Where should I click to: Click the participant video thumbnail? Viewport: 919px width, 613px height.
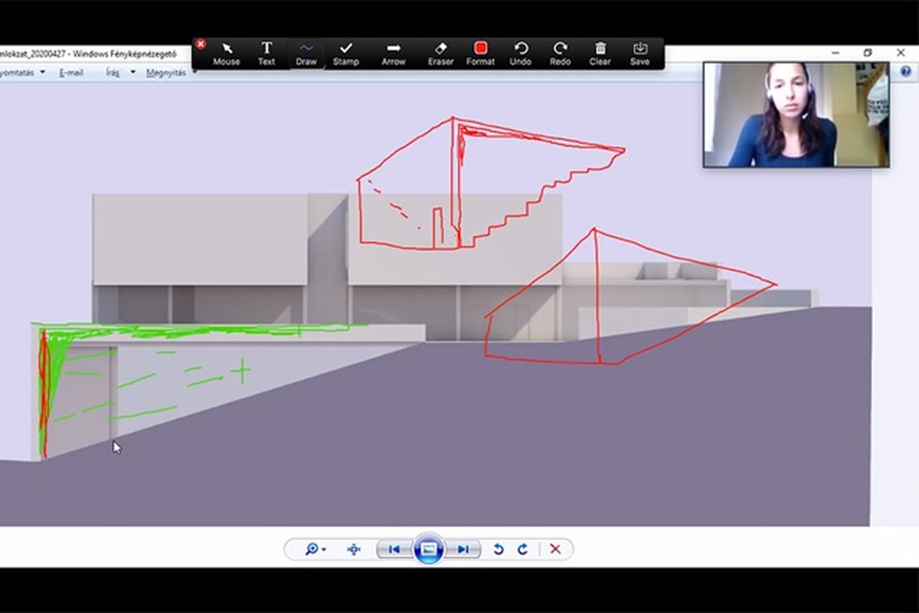[796, 115]
